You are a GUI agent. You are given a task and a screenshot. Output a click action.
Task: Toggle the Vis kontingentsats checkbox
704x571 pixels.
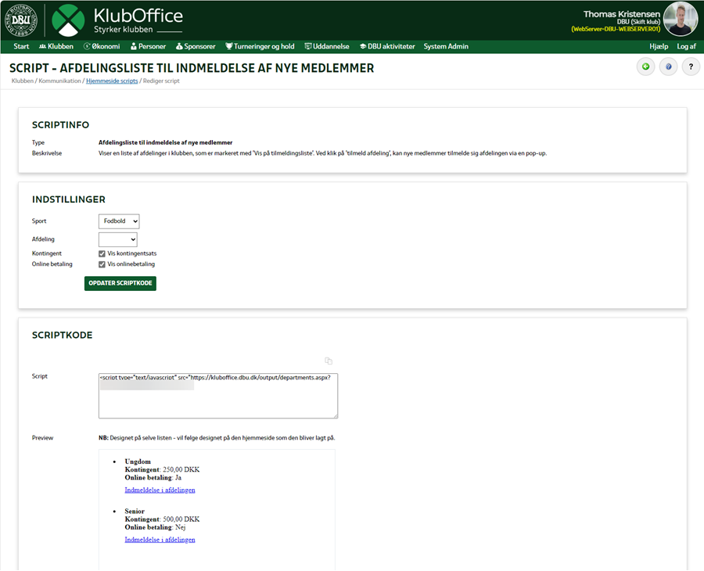102,253
